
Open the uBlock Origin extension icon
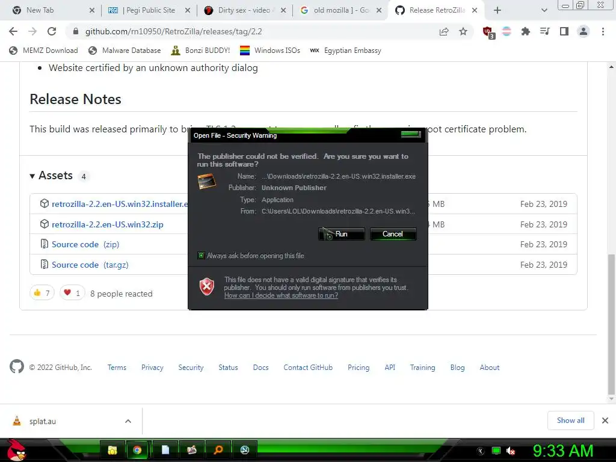[x=488, y=32]
